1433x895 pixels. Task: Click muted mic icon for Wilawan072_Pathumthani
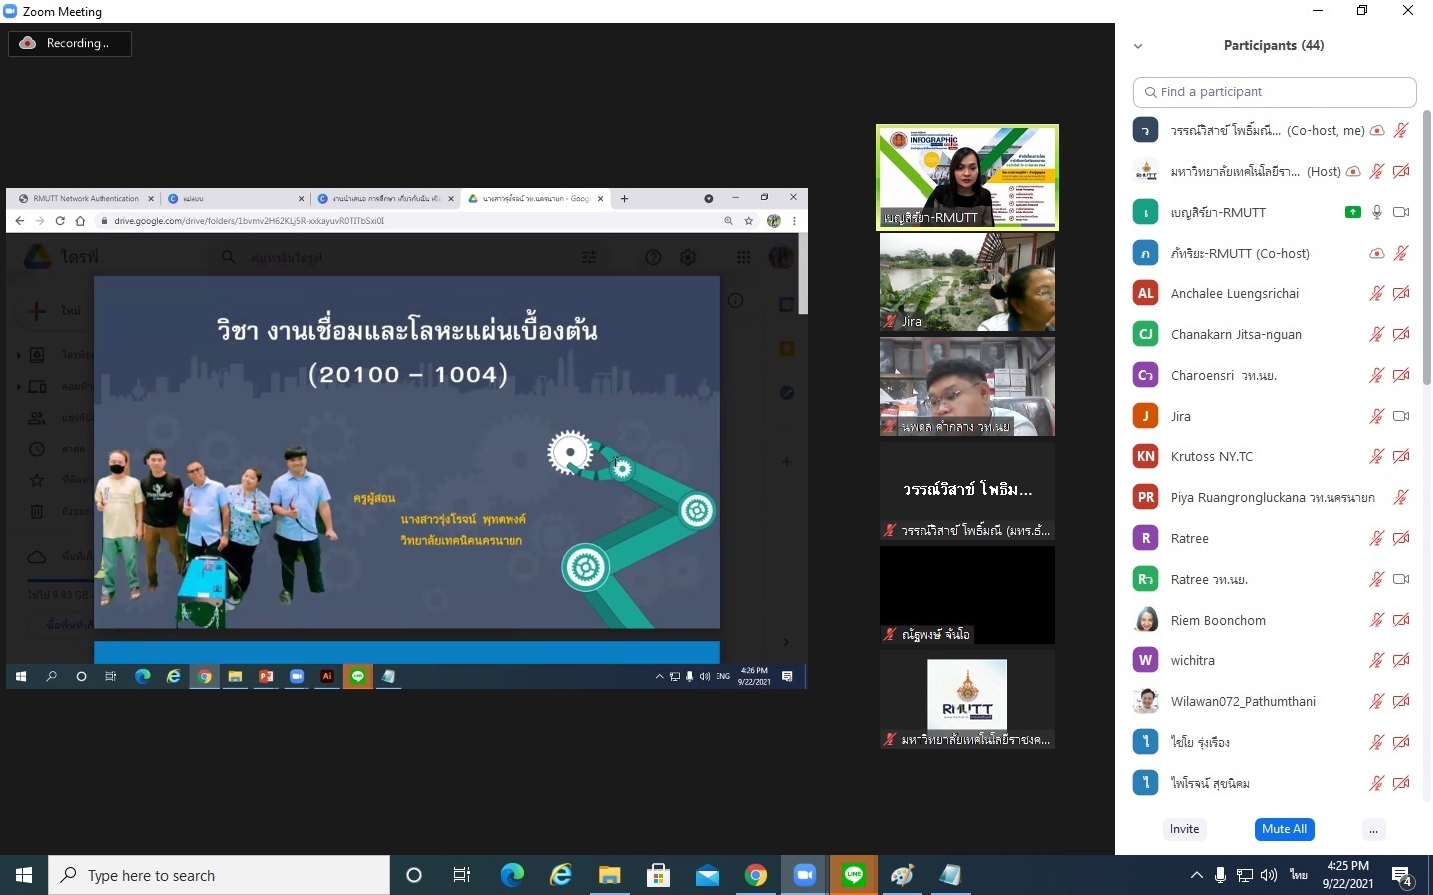1377,701
